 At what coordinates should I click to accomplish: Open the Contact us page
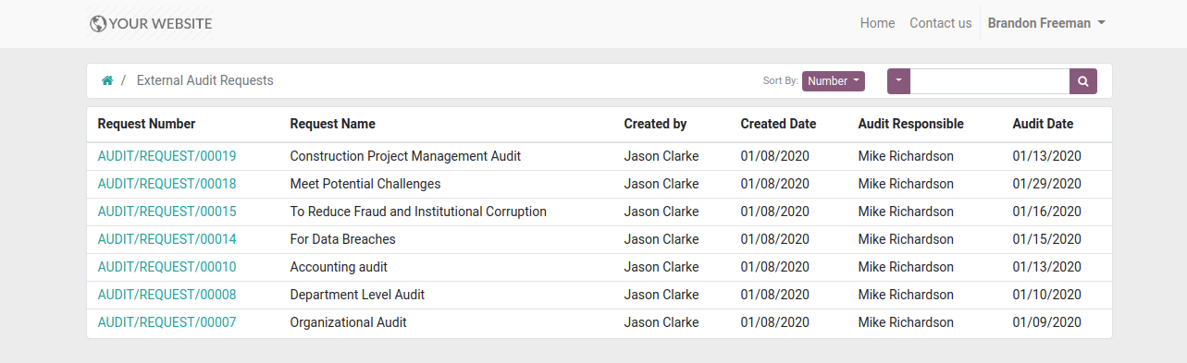click(940, 23)
